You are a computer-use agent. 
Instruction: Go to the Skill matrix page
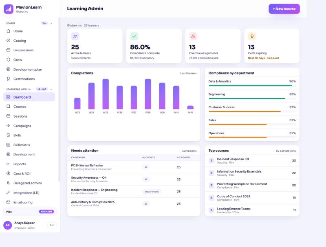pyautogui.click(x=29, y=145)
